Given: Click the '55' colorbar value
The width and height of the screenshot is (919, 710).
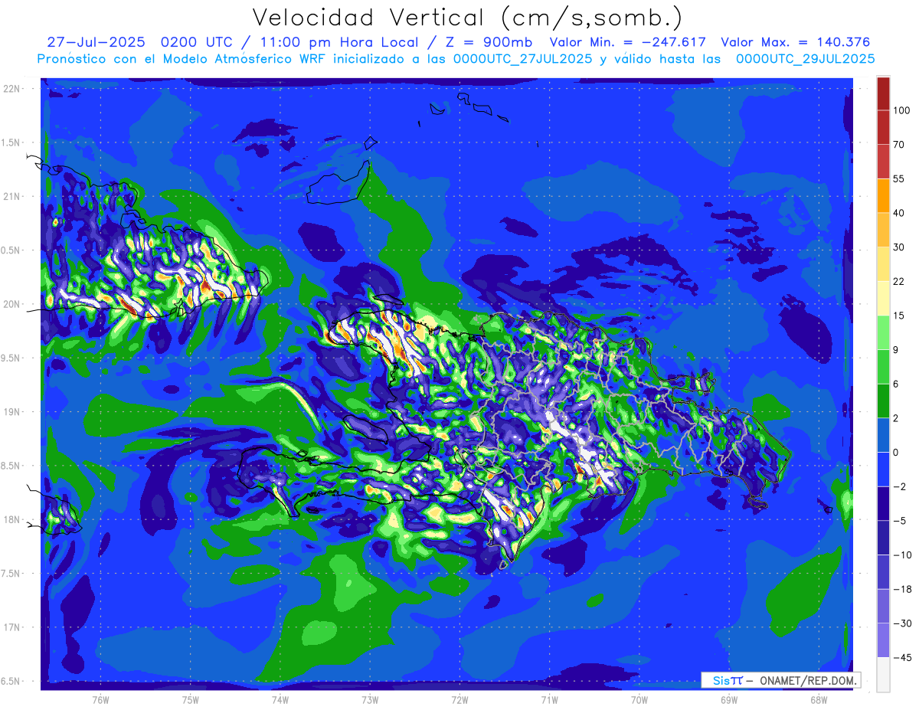Looking at the screenshot, I should 900,178.
